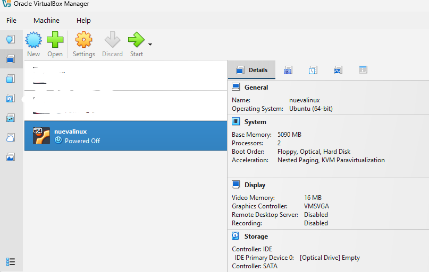The height and width of the screenshot is (272, 429).
Task: Click the Discard toolbar button
Action: tap(113, 45)
